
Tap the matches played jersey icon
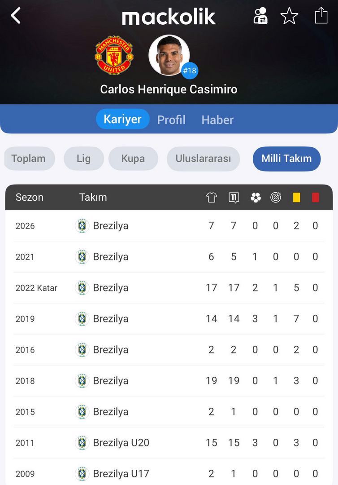coord(212,198)
